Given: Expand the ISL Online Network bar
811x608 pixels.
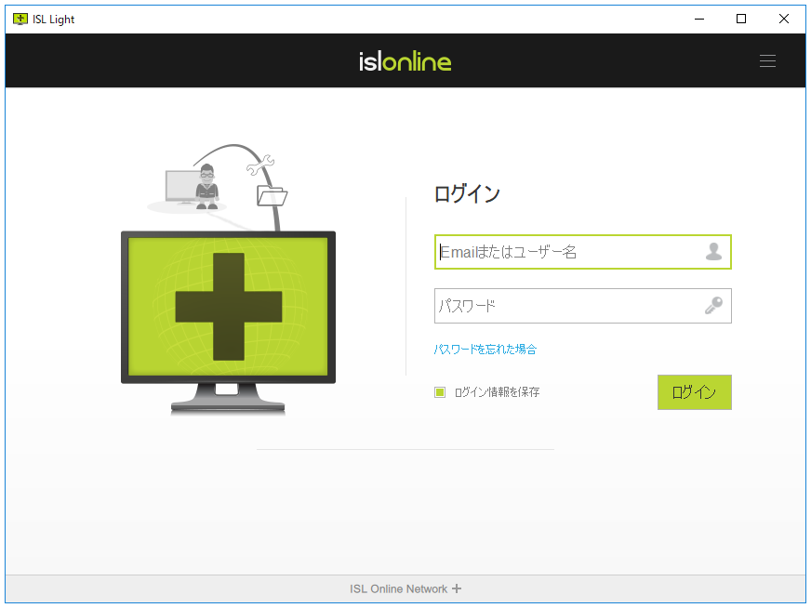Looking at the screenshot, I should (405, 588).
